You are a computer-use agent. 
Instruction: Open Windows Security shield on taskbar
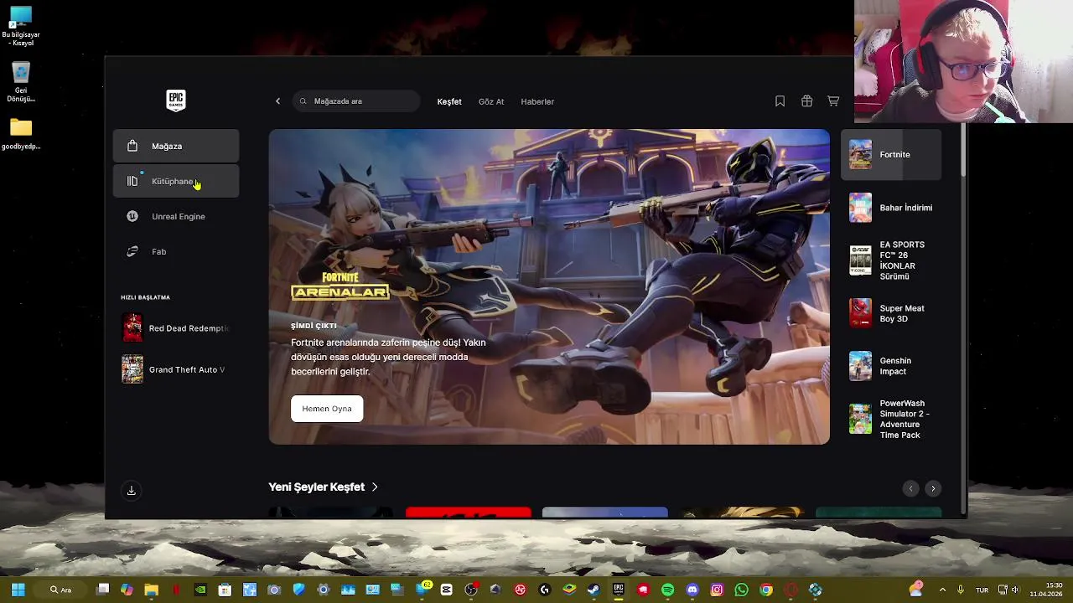(x=299, y=590)
